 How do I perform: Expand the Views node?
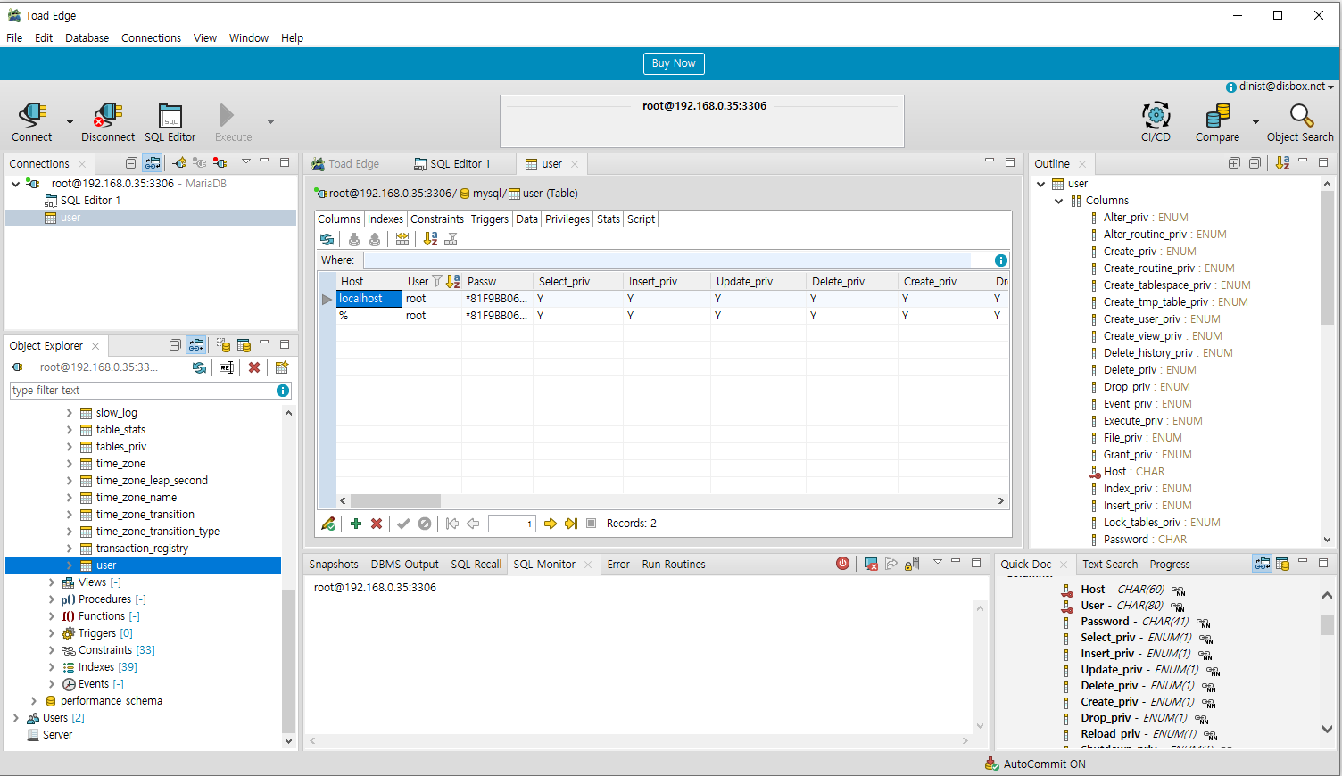pos(51,582)
